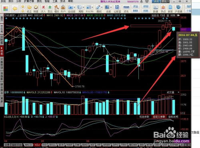
Task: Toggle the 分时图 sidebar view
Action: 2,40
